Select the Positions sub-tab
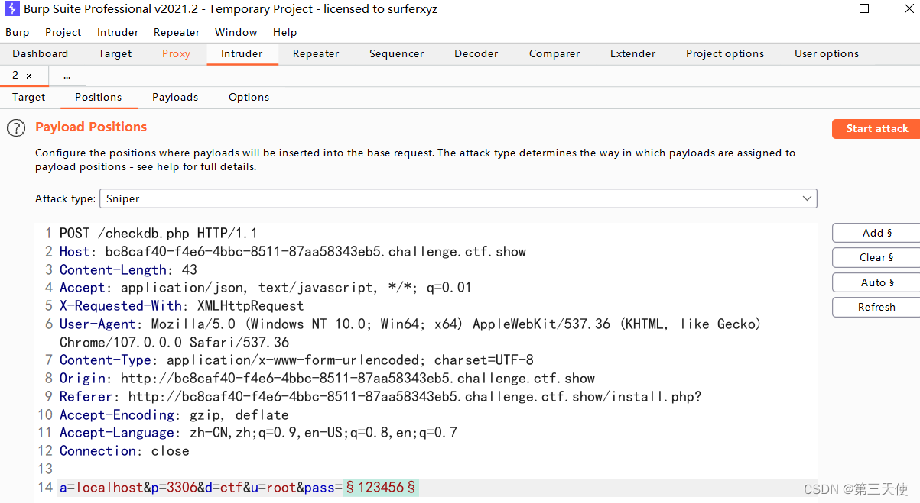This screenshot has height=503, width=920. coord(98,97)
